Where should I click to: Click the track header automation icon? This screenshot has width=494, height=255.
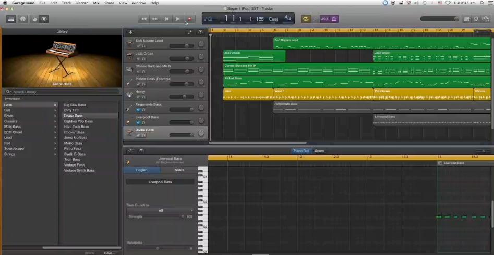coord(189,32)
